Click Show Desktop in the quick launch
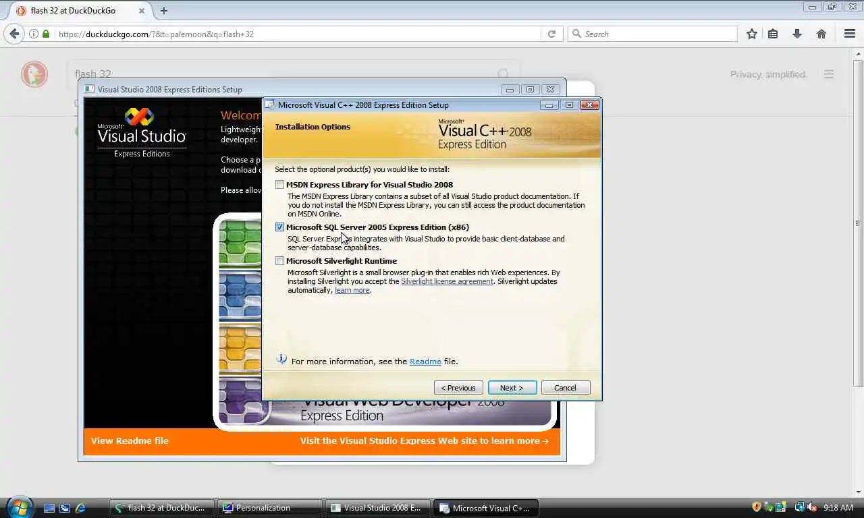864x518 pixels. pos(49,508)
